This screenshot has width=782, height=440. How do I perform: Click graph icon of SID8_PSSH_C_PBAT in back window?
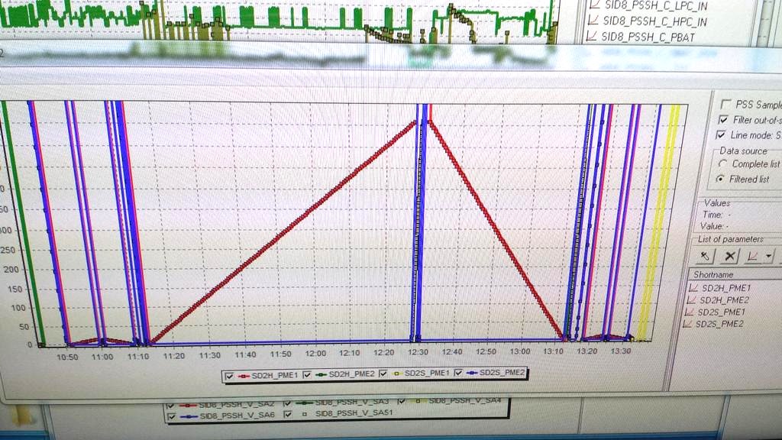(592, 36)
